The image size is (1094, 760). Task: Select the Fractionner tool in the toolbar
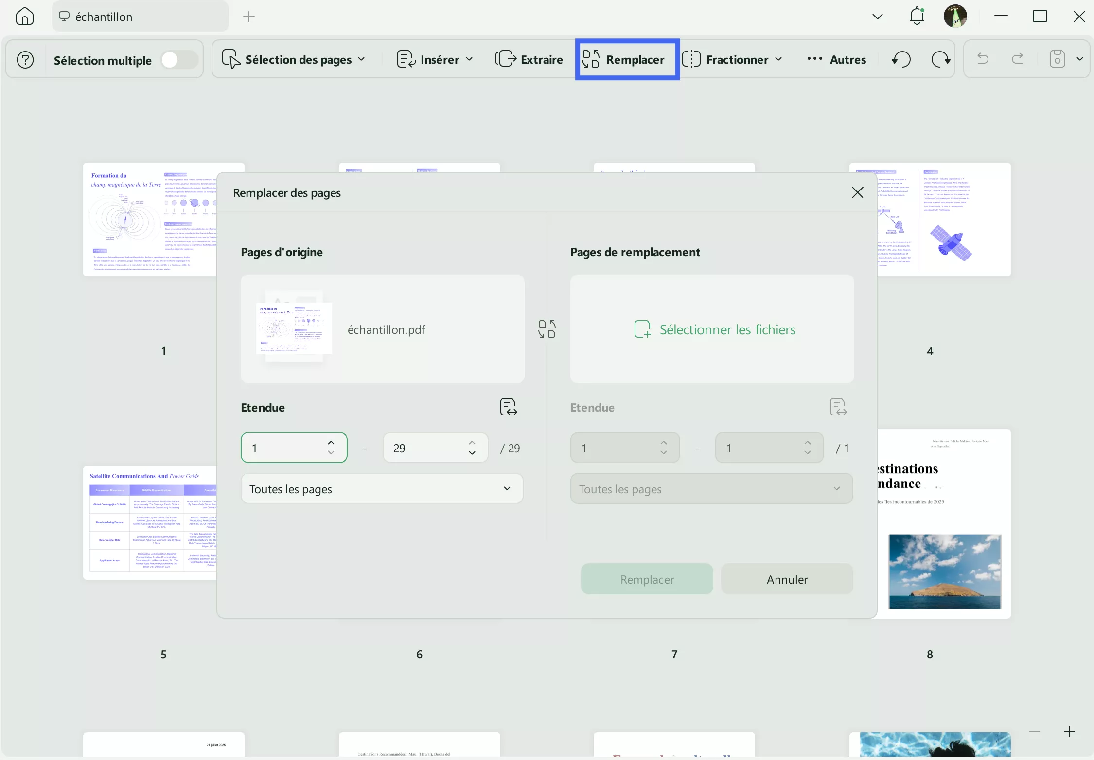pyautogui.click(x=732, y=59)
